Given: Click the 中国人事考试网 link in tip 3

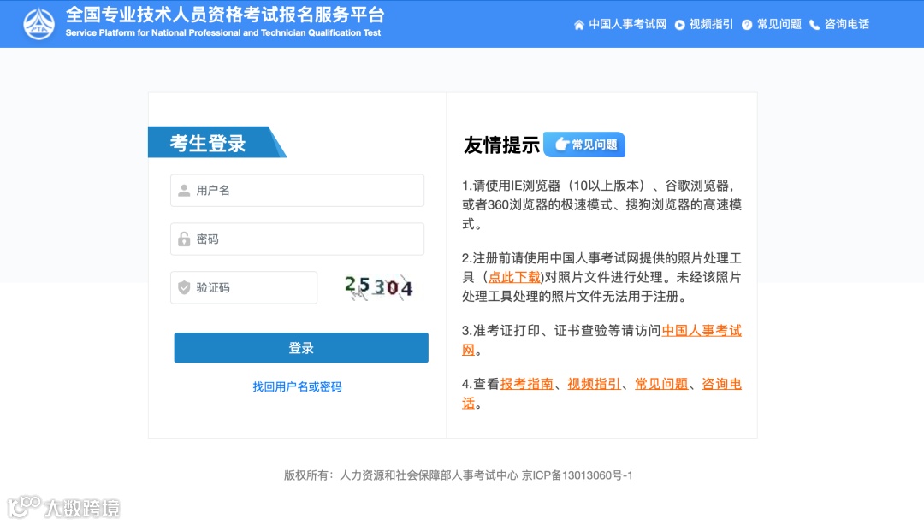Looking at the screenshot, I should click(x=702, y=331).
